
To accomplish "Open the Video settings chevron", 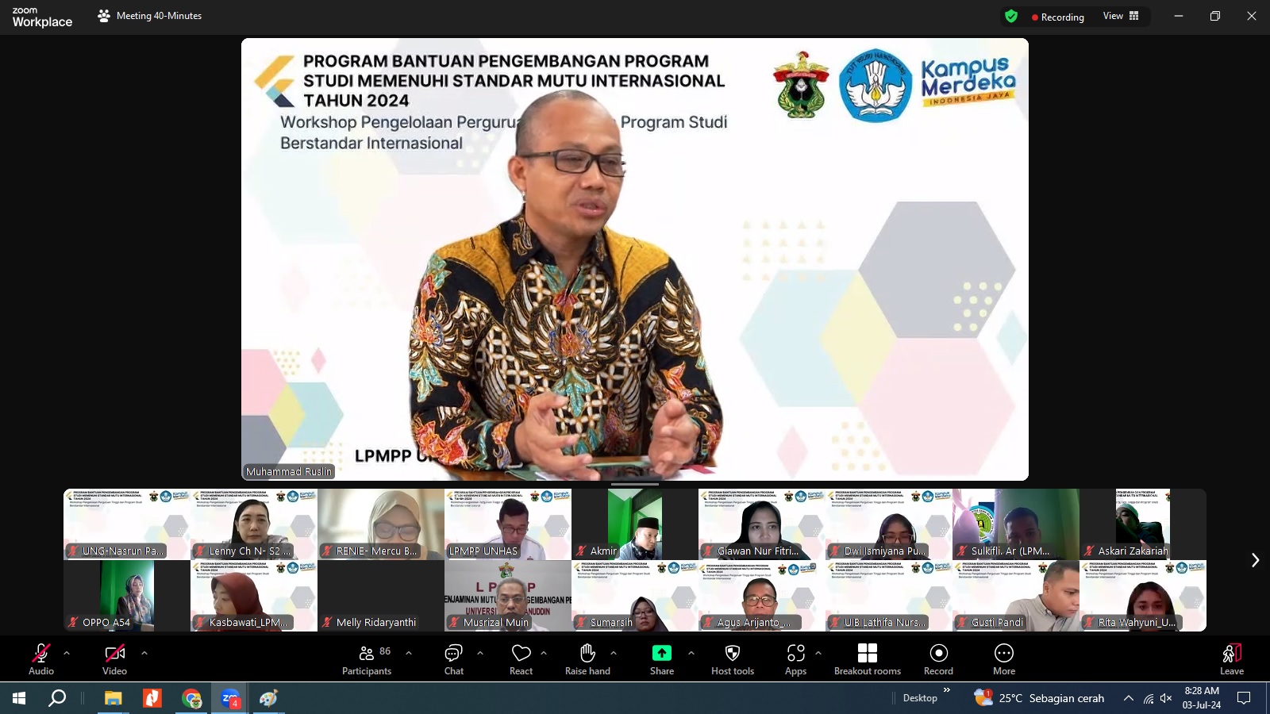I will point(144,653).
